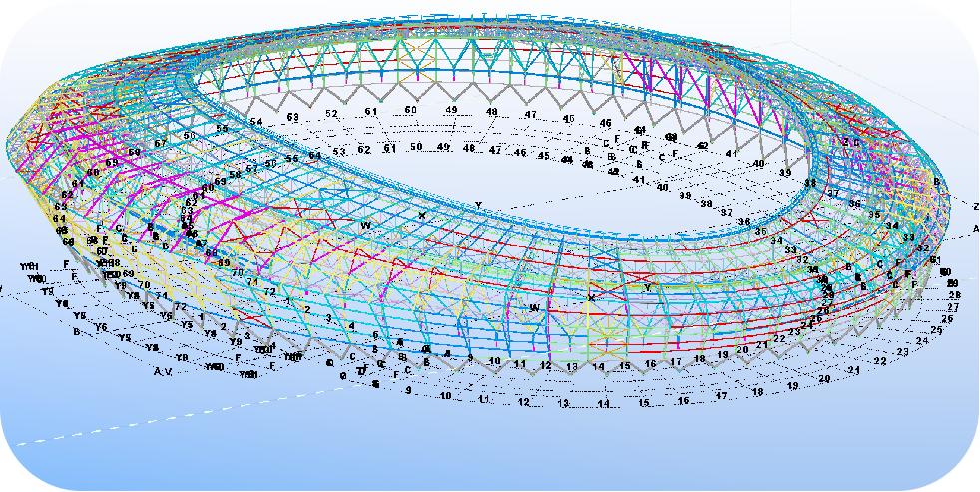This screenshot has width=980, height=492.
Task: Click grid label 28 on the far right
Action: [953, 296]
